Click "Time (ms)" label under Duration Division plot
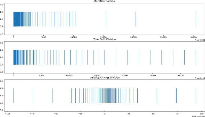 pos(200,40)
